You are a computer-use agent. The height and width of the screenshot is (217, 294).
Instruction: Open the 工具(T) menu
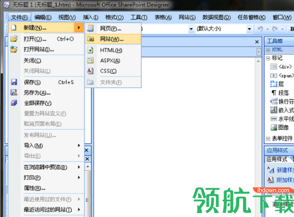pyautogui.click(x=139, y=17)
